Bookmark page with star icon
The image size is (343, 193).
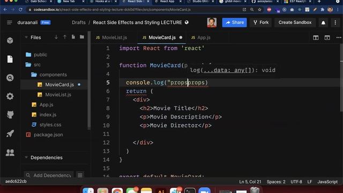click(259, 10)
